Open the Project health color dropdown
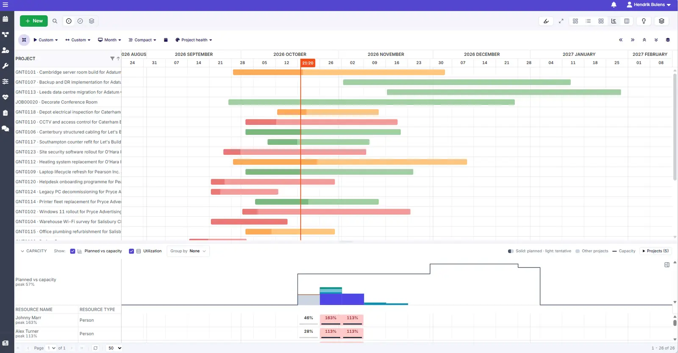678x353 pixels. point(194,40)
